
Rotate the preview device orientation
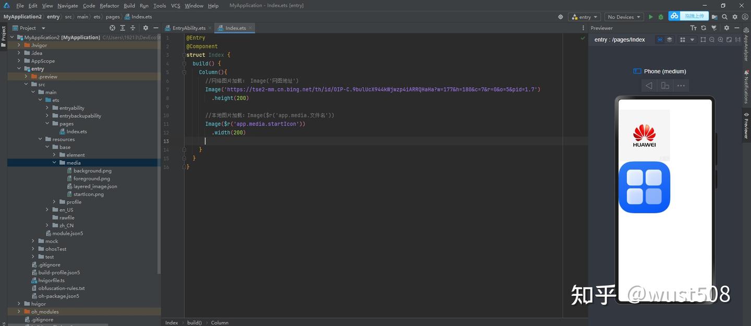tap(665, 86)
